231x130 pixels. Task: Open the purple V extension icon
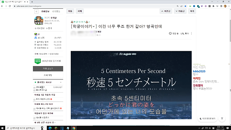(x=202, y=6)
